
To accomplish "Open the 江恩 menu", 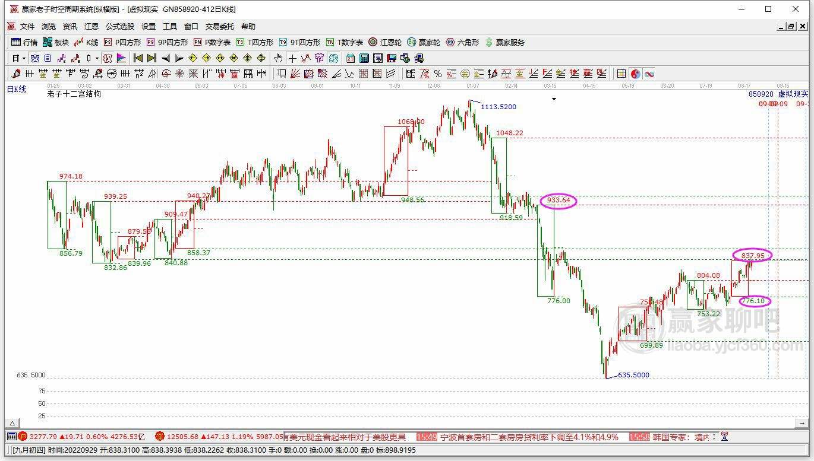I will (92, 27).
